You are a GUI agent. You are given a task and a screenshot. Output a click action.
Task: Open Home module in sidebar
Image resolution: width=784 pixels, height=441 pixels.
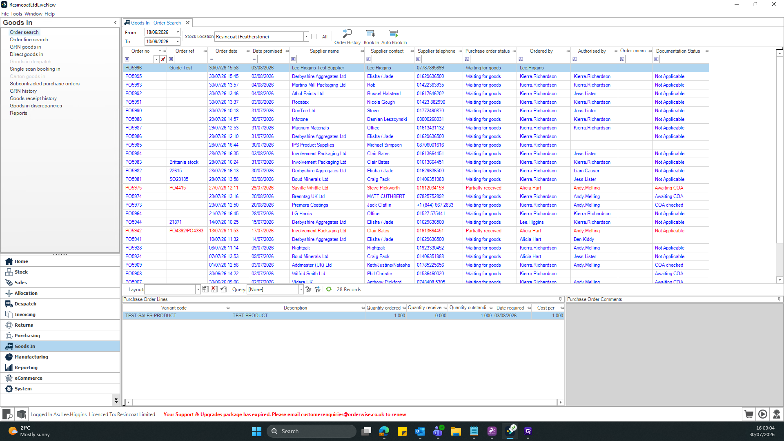(x=60, y=261)
